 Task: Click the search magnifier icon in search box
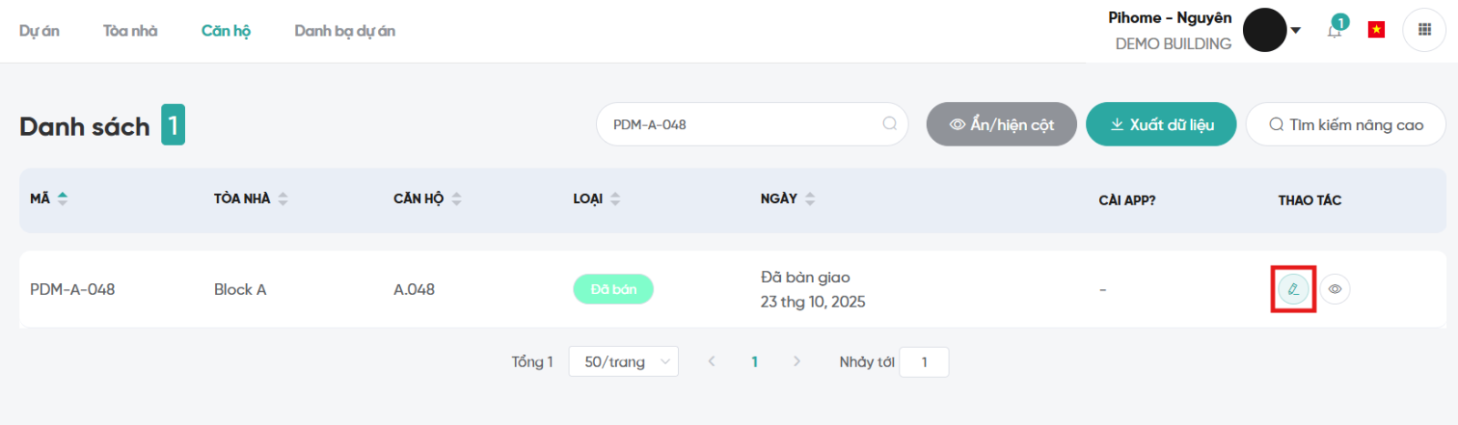[889, 124]
